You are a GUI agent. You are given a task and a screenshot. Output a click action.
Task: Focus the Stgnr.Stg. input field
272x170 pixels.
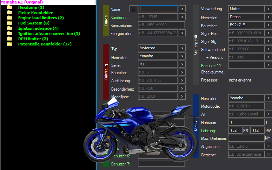click(246, 41)
